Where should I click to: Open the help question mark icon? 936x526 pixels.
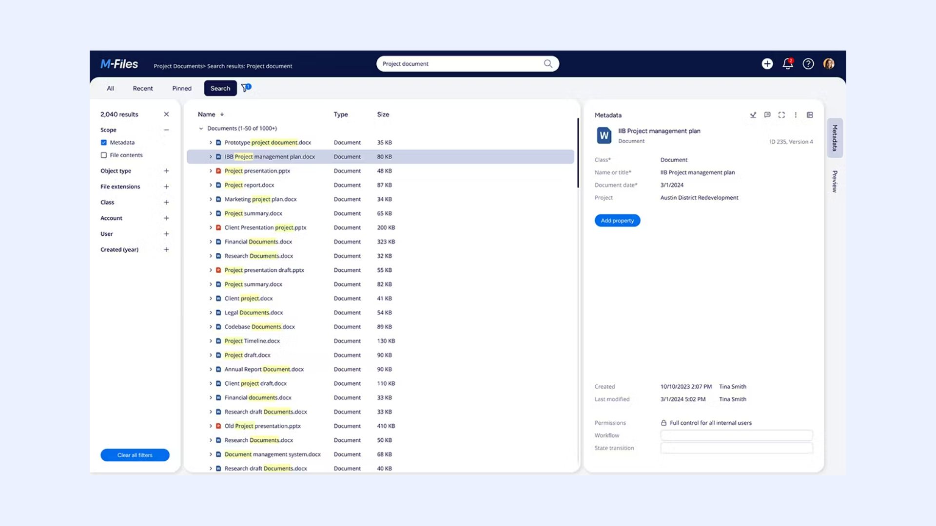click(x=808, y=64)
